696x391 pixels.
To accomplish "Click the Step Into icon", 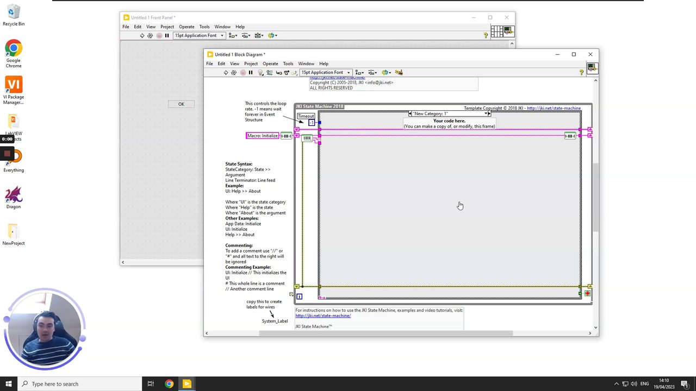I will [x=278, y=72].
